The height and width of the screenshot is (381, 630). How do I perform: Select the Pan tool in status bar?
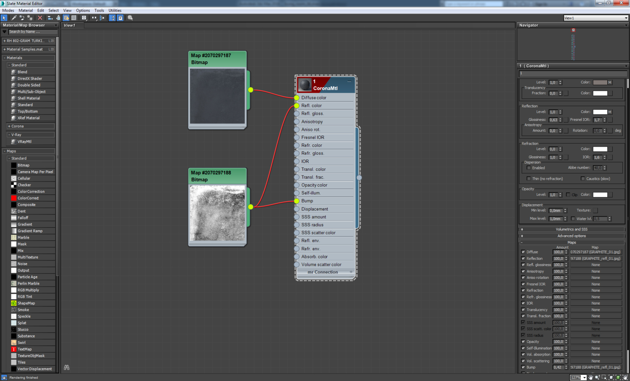point(591,377)
